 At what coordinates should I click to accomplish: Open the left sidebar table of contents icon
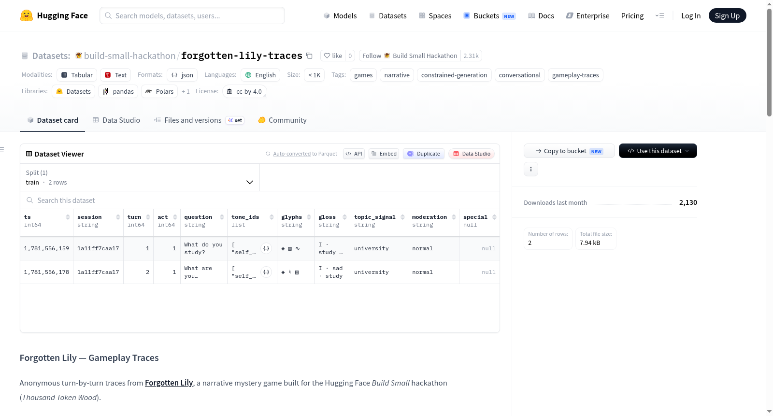coord(2,149)
